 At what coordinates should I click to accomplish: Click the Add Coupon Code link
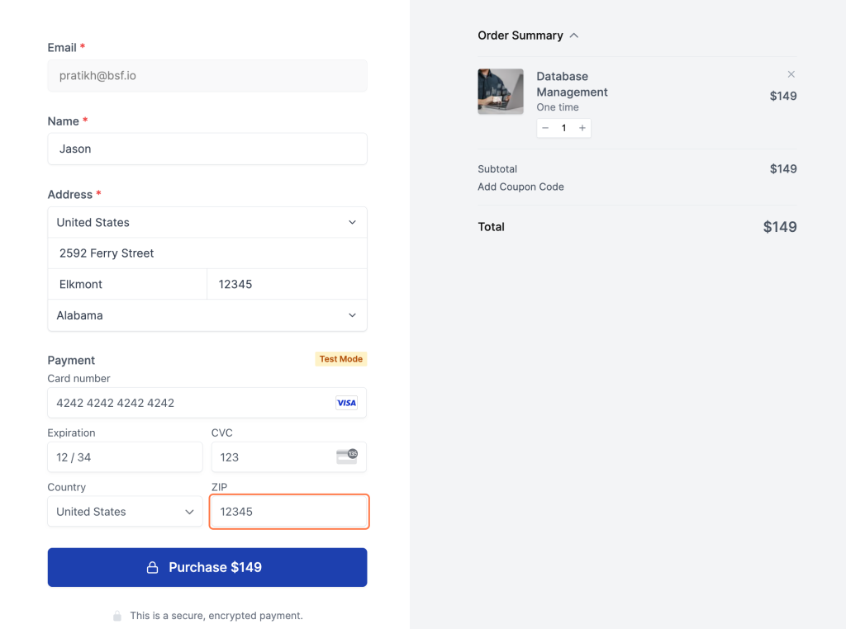[x=520, y=187]
